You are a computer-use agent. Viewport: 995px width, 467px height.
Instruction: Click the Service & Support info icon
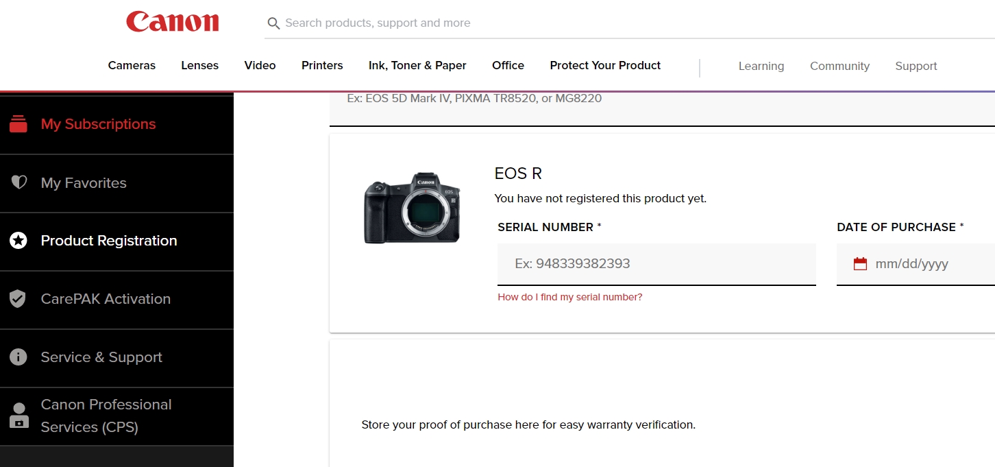[19, 357]
